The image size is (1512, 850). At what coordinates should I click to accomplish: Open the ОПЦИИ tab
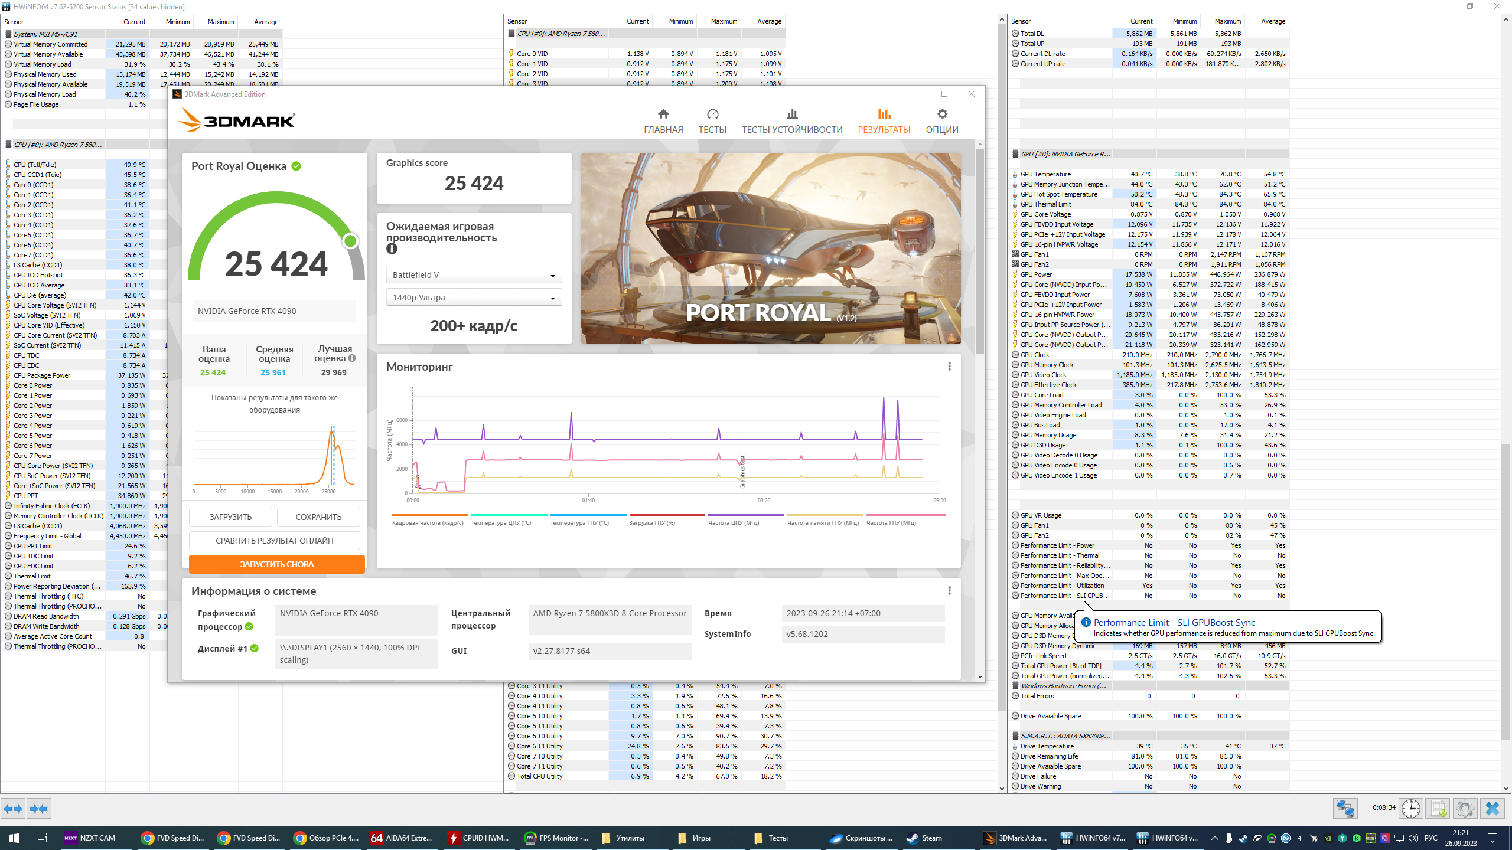(941, 121)
